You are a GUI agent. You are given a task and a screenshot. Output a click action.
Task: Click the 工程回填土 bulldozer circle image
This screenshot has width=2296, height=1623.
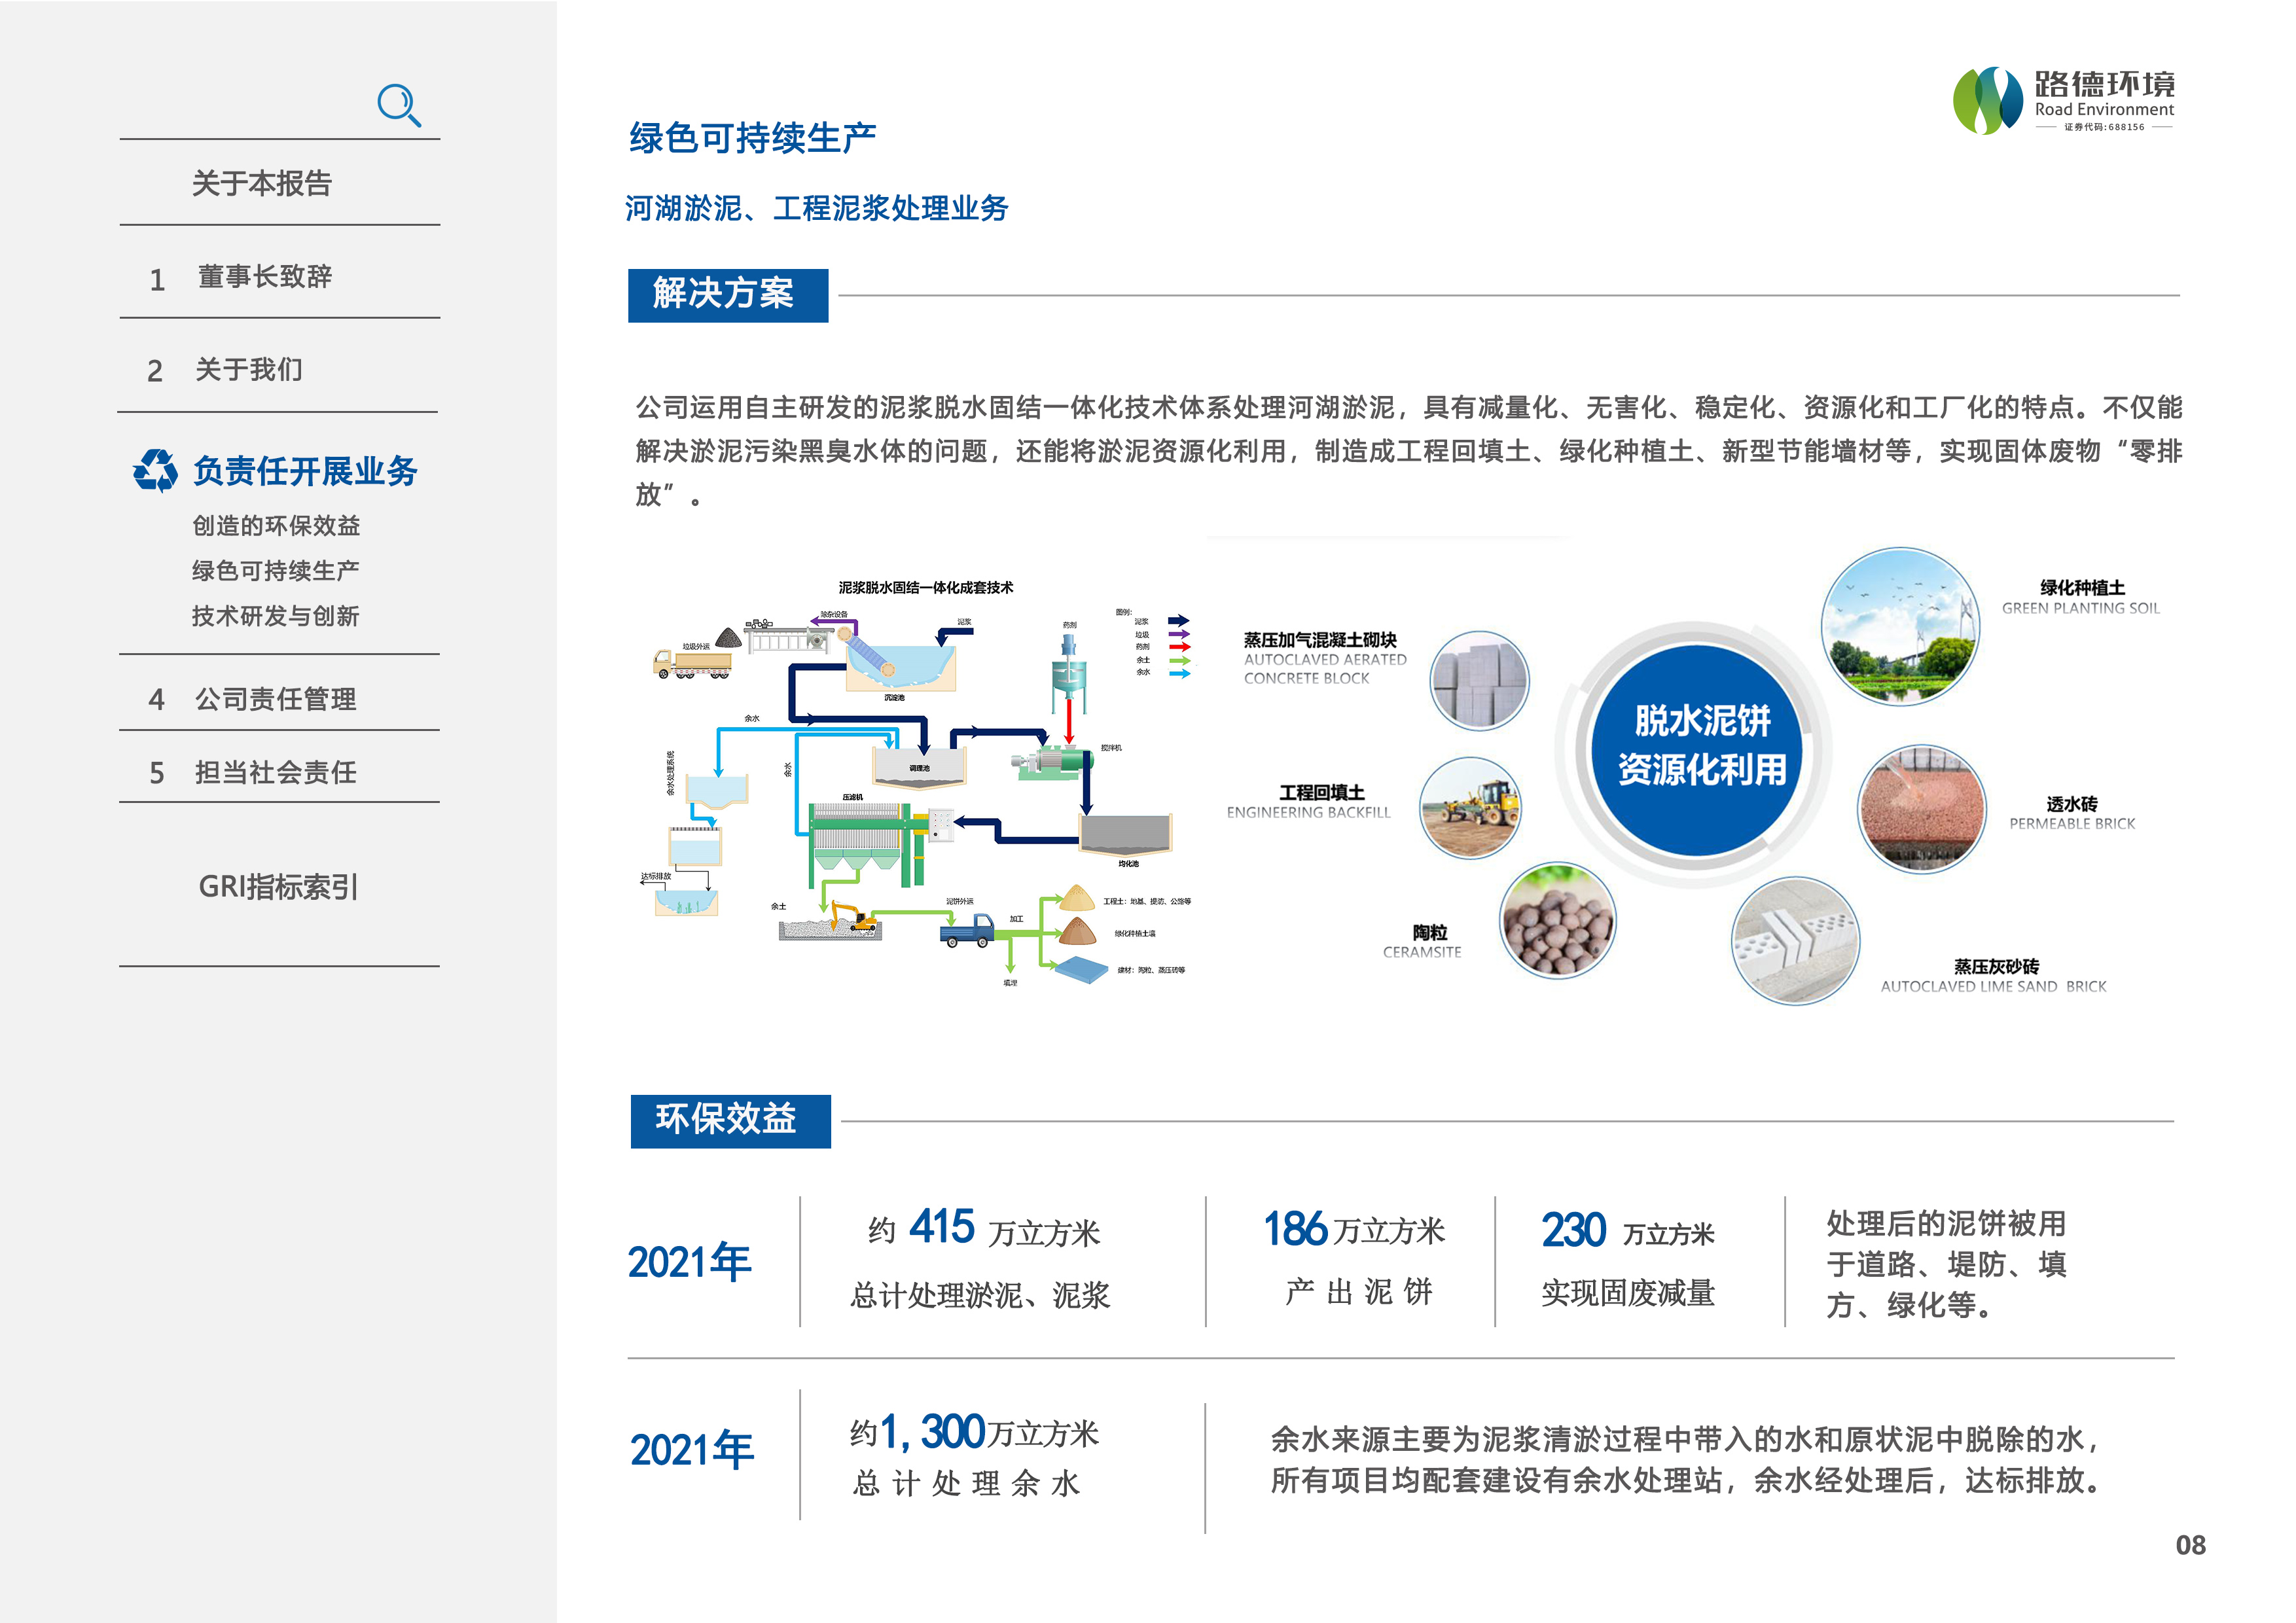1470,807
